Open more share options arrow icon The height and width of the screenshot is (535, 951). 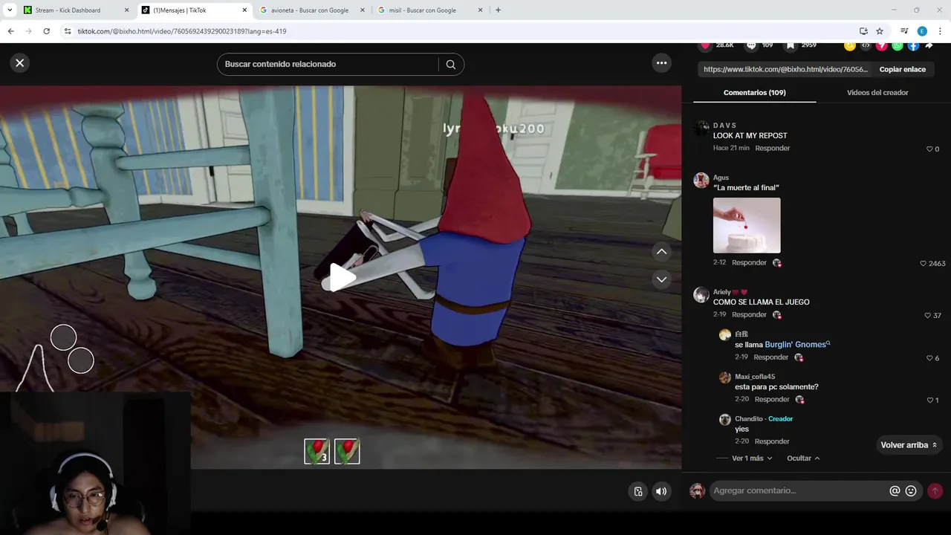pyautogui.click(x=929, y=46)
